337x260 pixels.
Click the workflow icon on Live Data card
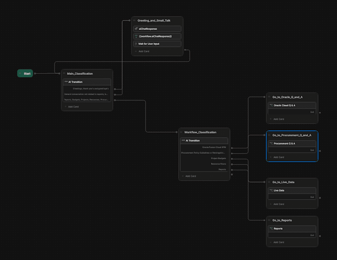coord(271,190)
